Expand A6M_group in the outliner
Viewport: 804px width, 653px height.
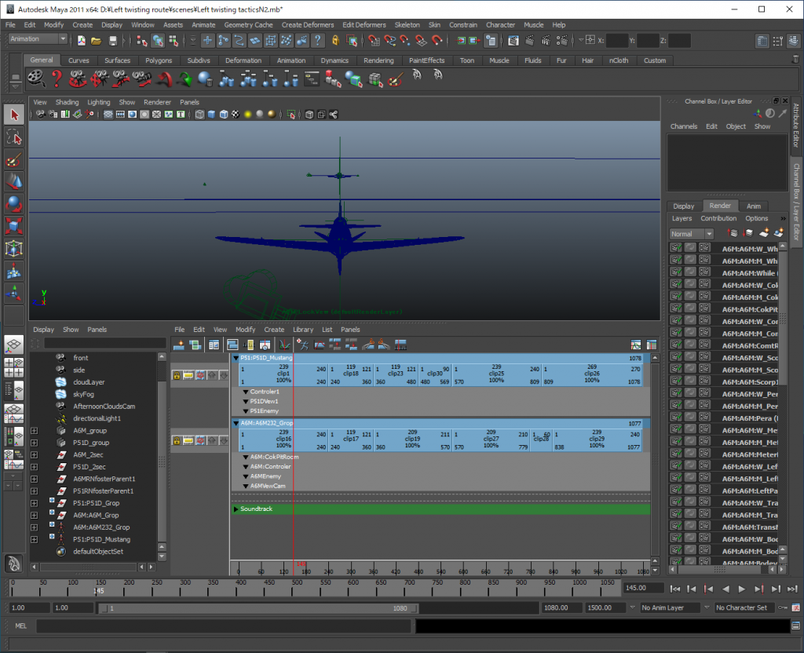[x=34, y=431]
